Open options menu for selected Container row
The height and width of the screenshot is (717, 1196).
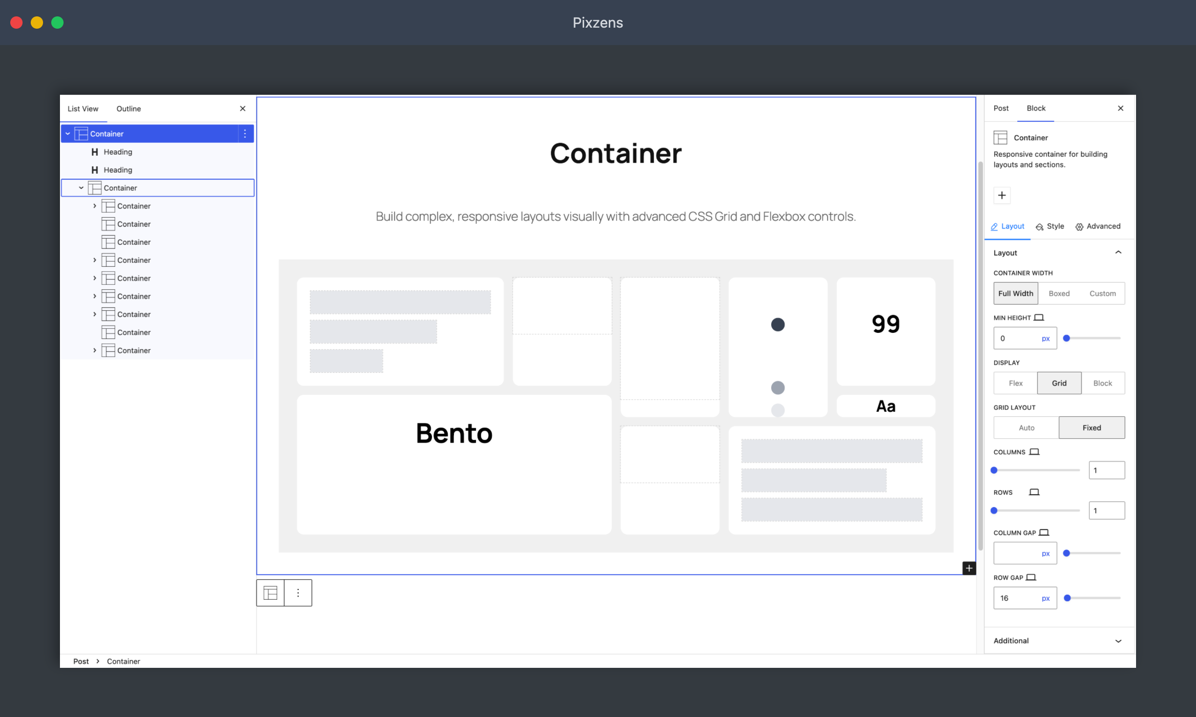click(x=245, y=134)
